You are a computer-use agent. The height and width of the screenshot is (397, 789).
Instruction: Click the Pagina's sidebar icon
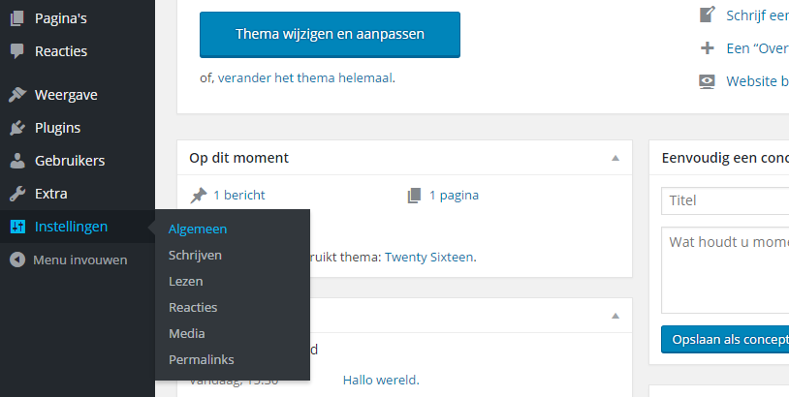16,18
